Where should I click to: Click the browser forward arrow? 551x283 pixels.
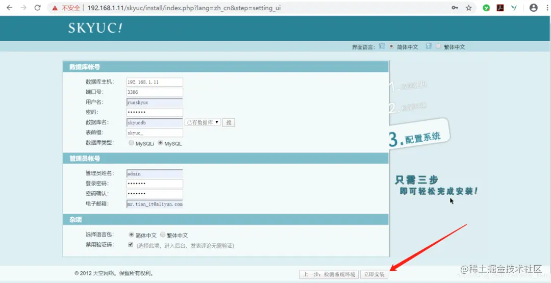point(23,8)
